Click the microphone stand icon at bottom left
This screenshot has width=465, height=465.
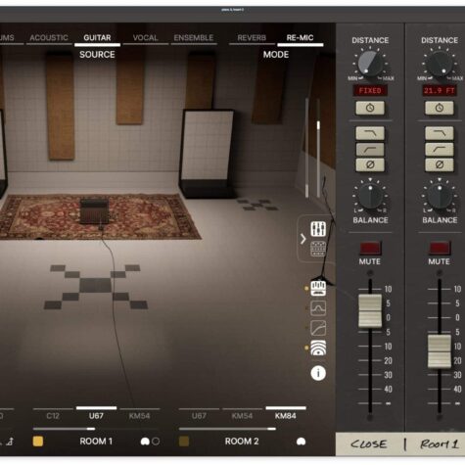pos(10,442)
